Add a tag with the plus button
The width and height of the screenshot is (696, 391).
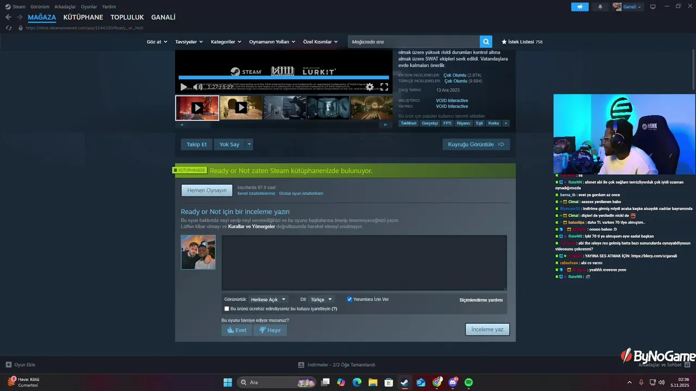506,123
